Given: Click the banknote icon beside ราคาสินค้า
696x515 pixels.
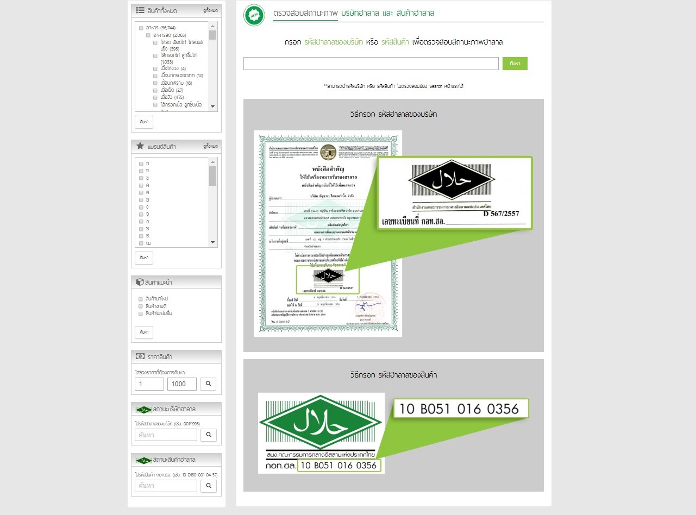Looking at the screenshot, I should point(140,356).
